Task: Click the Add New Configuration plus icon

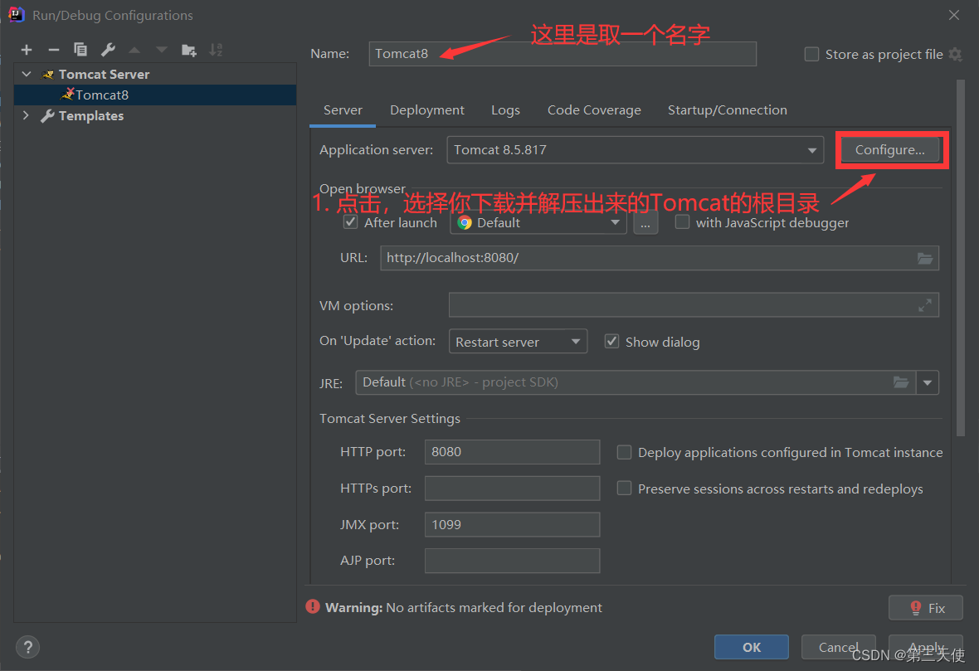Action: 27,50
